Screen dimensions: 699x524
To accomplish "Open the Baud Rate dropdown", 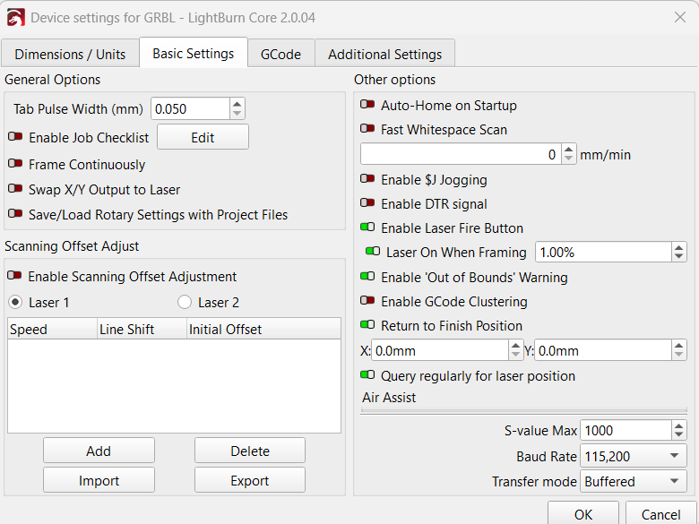I will (x=633, y=457).
